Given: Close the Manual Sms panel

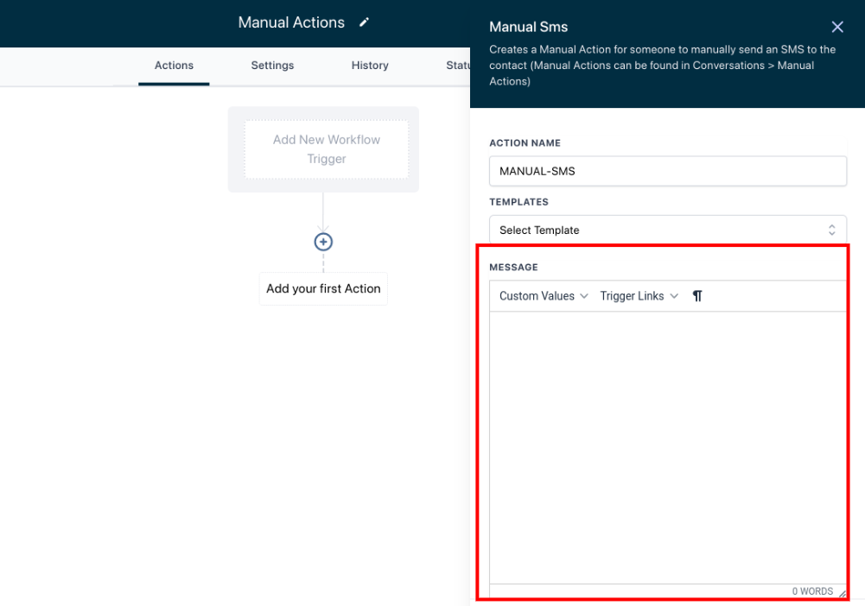Looking at the screenshot, I should pos(836,27).
